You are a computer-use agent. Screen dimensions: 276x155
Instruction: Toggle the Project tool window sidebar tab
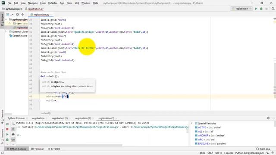(x=2, y=20)
